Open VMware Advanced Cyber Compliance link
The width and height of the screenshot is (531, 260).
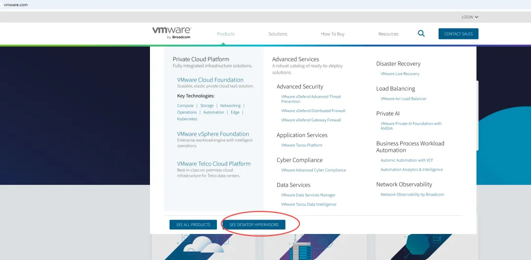click(x=314, y=170)
